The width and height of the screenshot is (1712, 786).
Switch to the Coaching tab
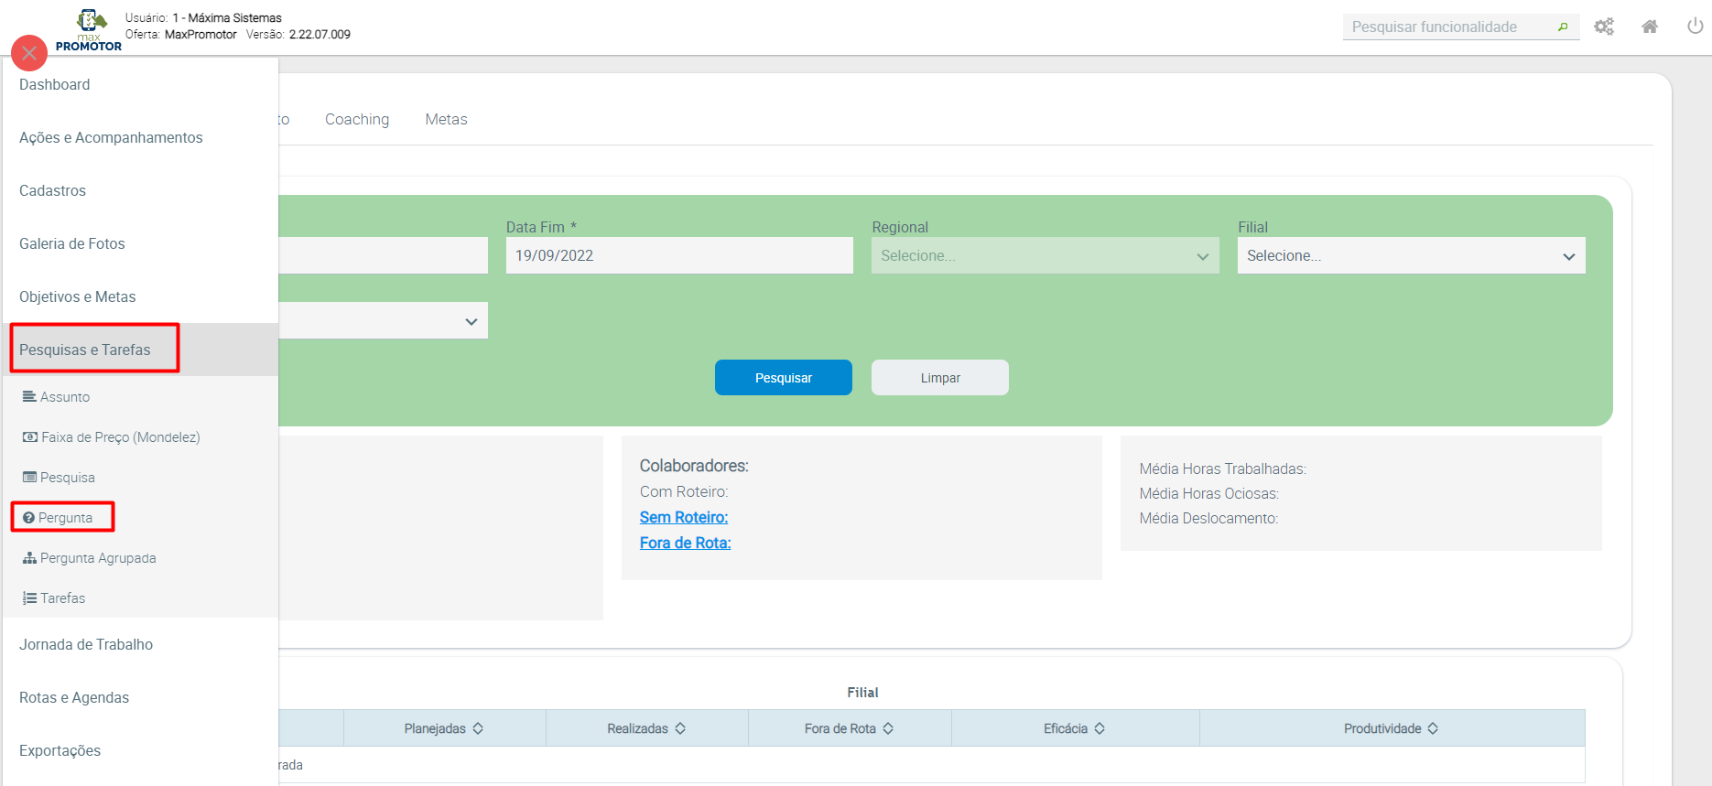[x=357, y=119]
